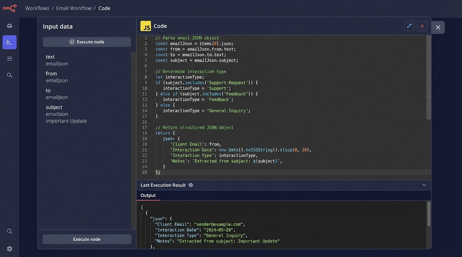This screenshot has width=462, height=257.
Task: Select the highlighted chart icon in the sidebar
Action: point(9,42)
